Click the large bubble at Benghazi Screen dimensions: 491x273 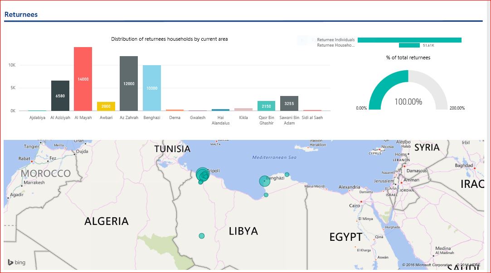(x=265, y=181)
